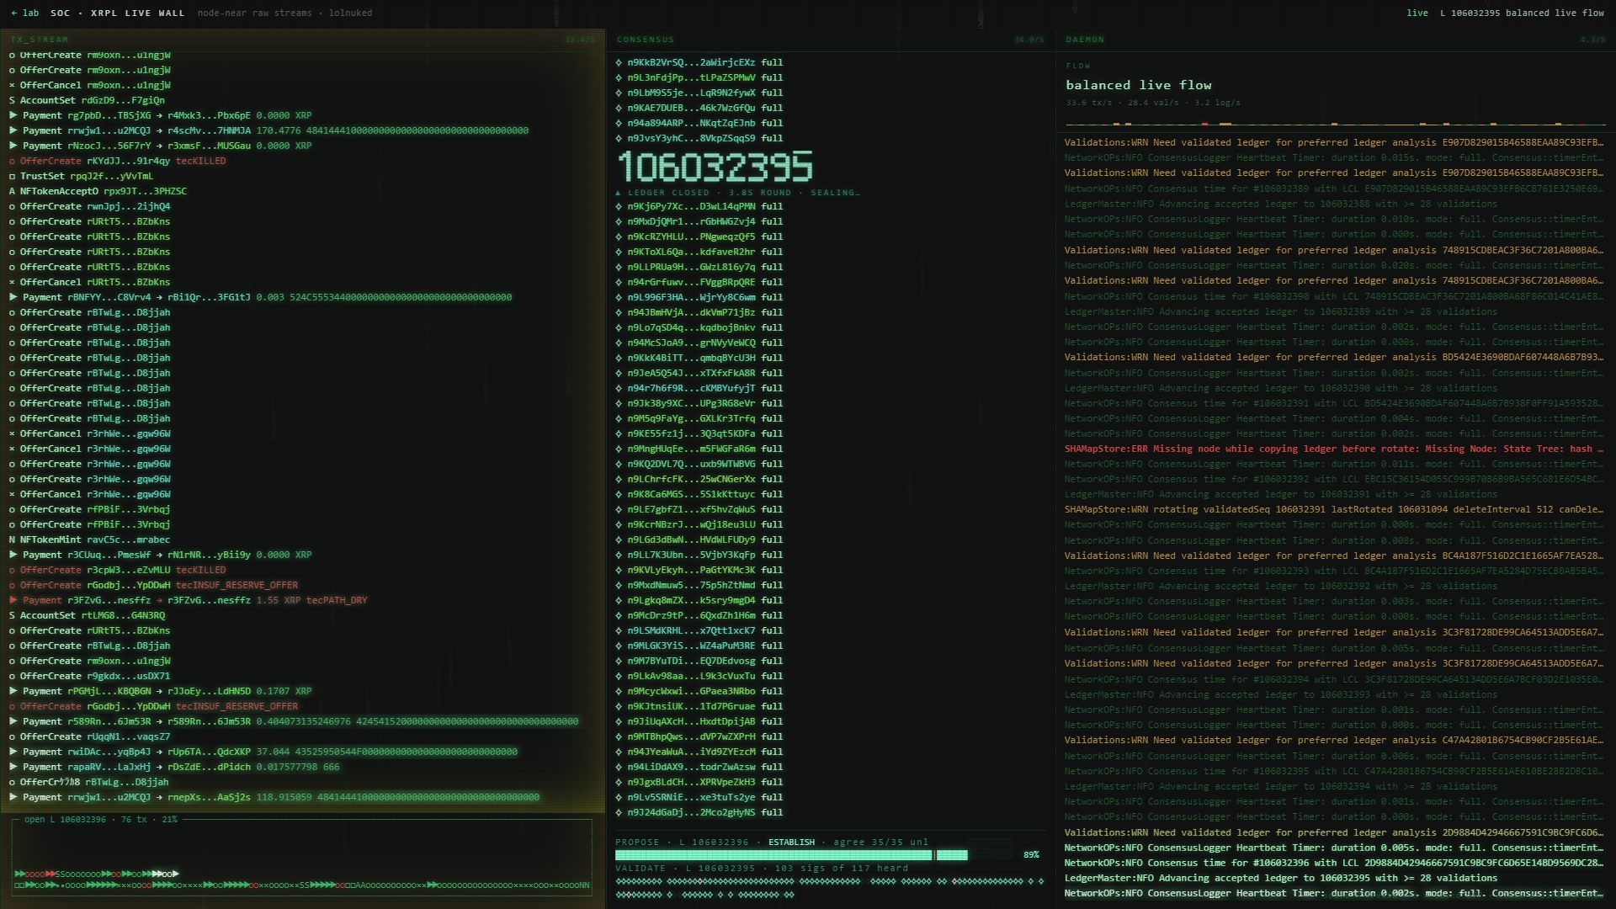Click the diamond icon for validator n9KQ2DVL7Q...uxb9WTWBVG

(x=619, y=464)
